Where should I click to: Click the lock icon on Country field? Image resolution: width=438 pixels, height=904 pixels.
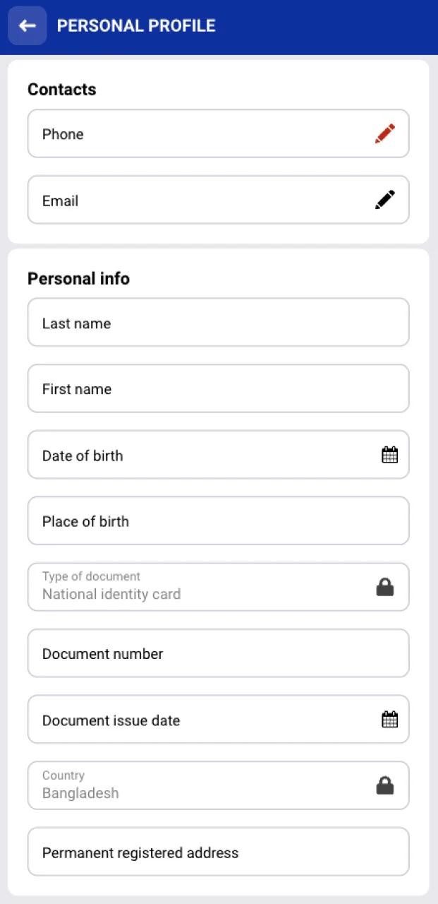pos(384,785)
